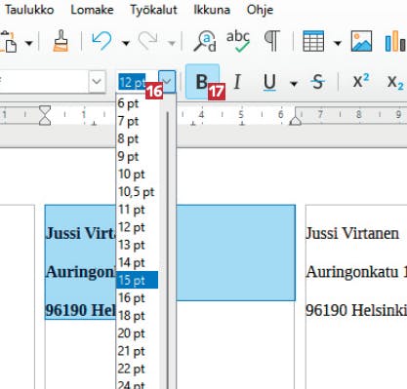Click the Insert Chart bar icon

[x=395, y=41]
